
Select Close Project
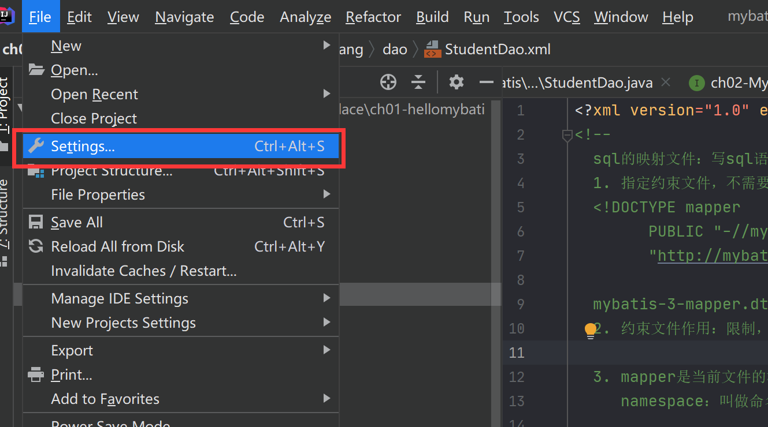pyautogui.click(x=181, y=118)
